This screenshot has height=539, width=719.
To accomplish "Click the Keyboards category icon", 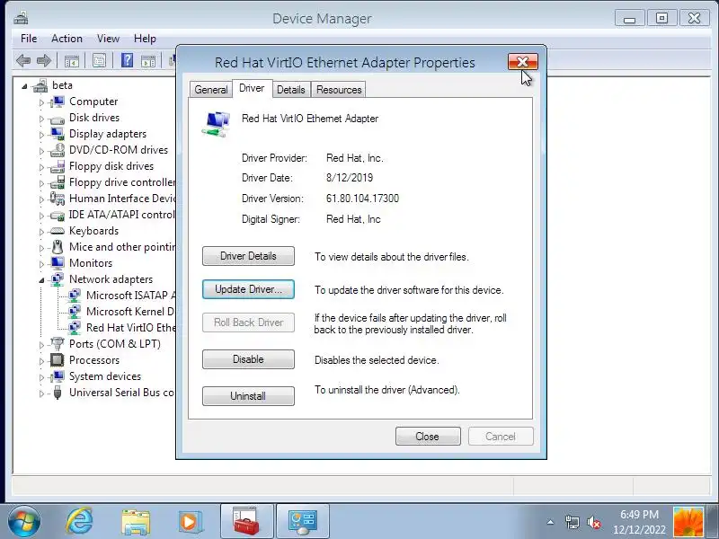I will pos(58,231).
